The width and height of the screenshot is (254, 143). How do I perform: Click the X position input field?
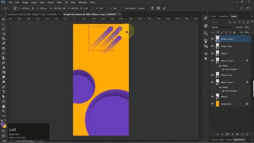(x=25, y=8)
